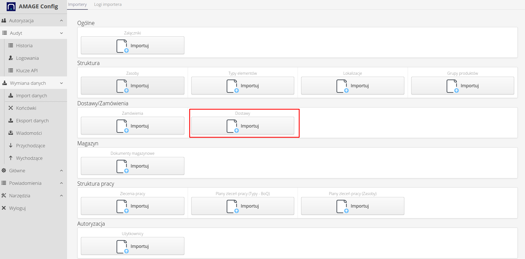
Task: Import Grupy produktów using Importuj button
Action: (462, 86)
